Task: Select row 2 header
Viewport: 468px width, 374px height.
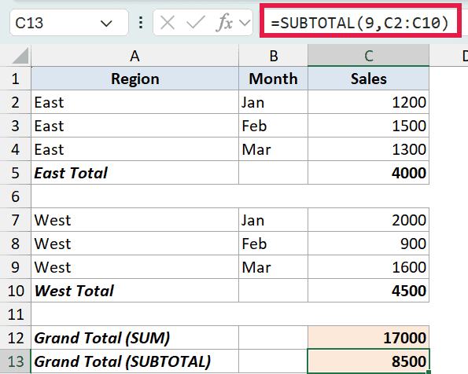Action: click(x=15, y=102)
